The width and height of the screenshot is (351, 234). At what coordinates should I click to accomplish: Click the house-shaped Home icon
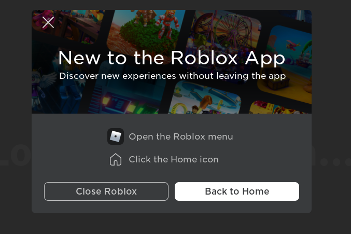tap(116, 159)
